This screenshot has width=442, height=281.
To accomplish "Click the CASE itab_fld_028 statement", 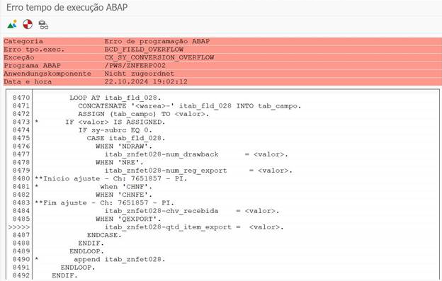I will (126, 138).
